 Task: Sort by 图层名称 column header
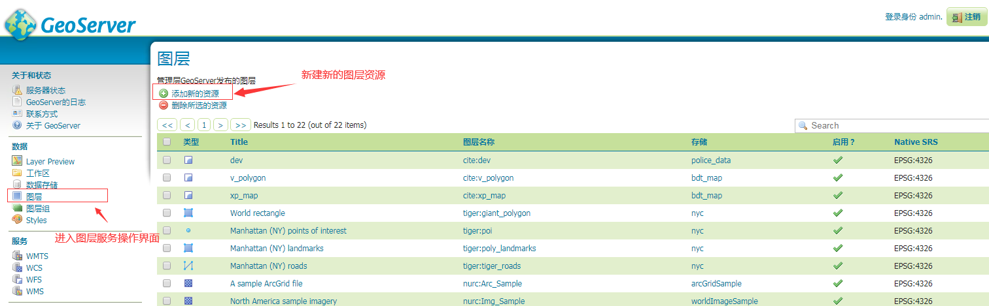pyautogui.click(x=479, y=142)
